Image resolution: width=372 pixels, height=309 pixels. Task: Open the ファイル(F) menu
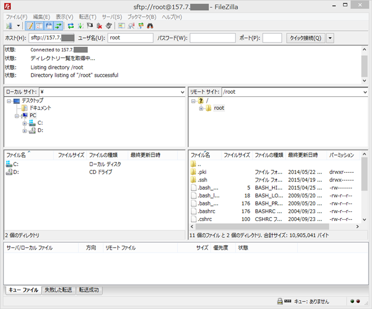tap(16, 17)
